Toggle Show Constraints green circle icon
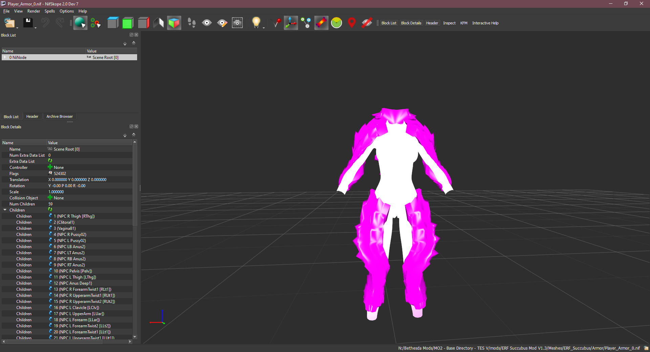This screenshot has width=650, height=352. click(337, 23)
